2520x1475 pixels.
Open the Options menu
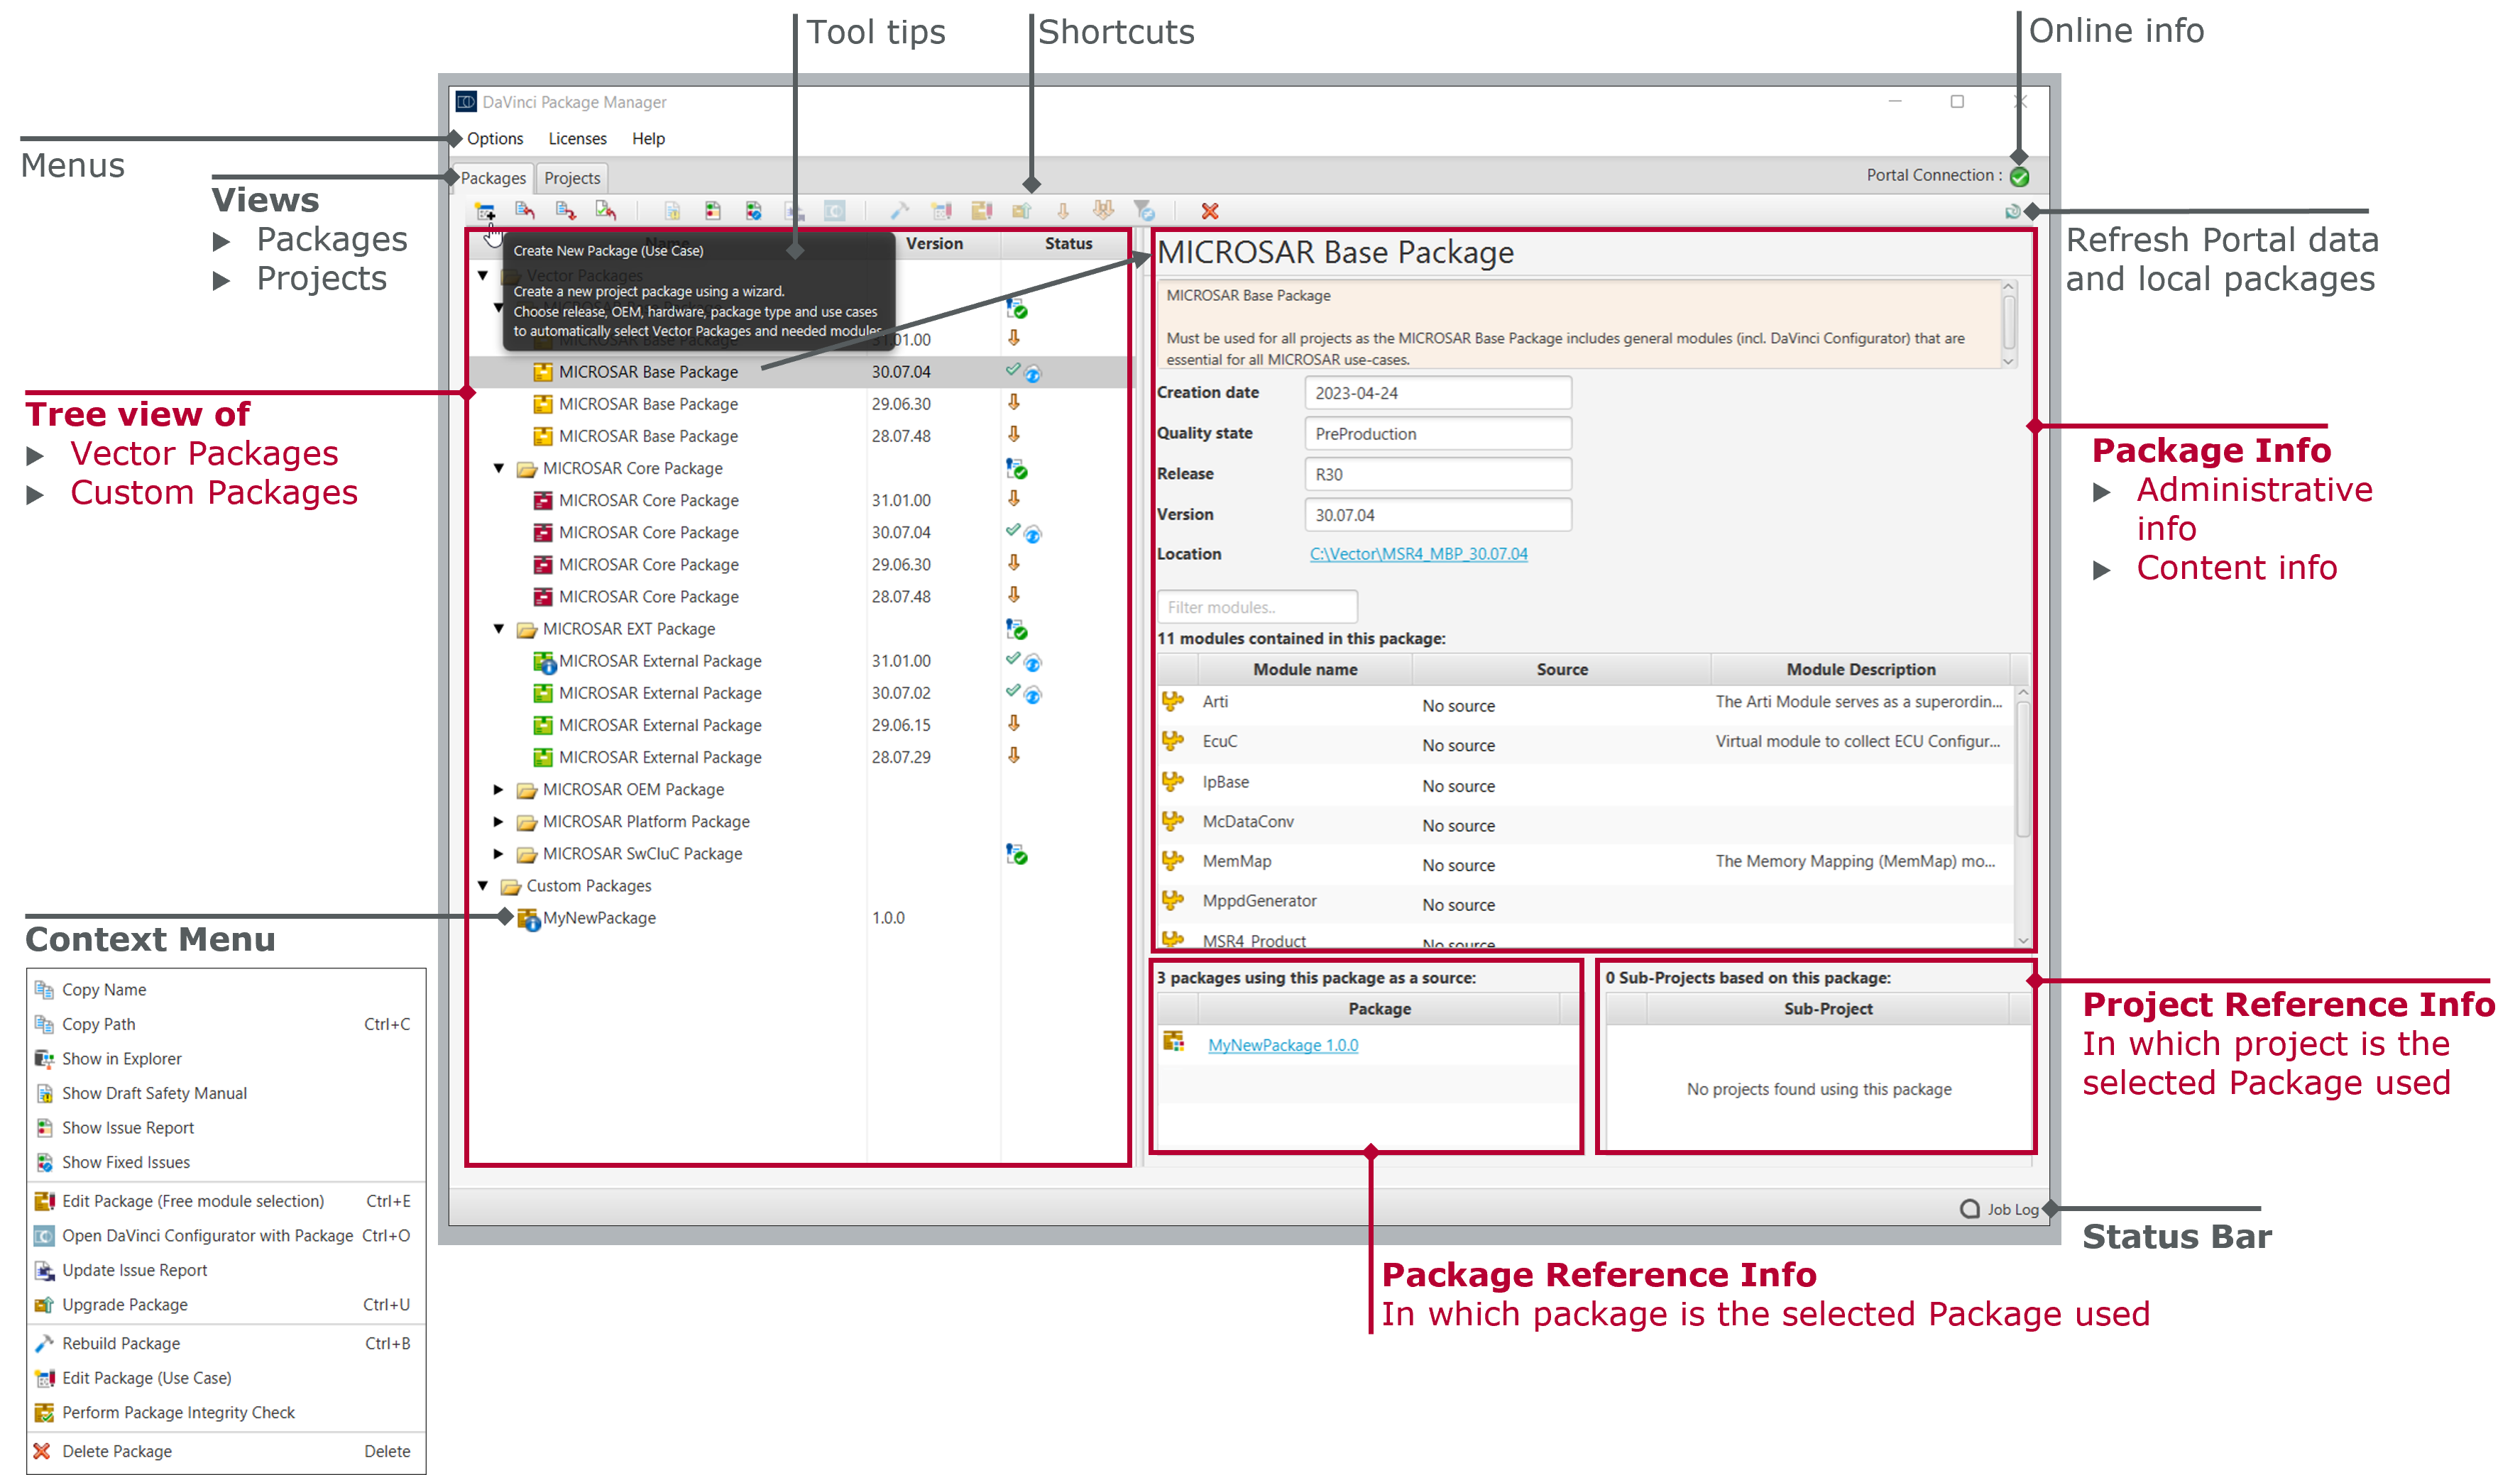click(495, 139)
